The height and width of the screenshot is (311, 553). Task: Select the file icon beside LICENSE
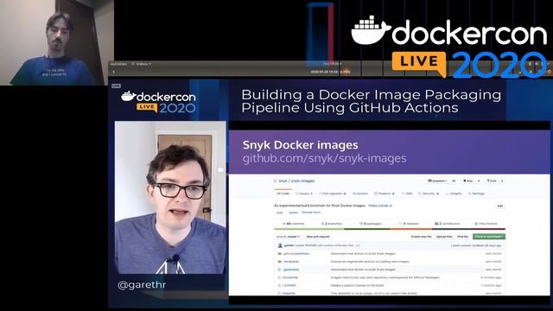click(280, 285)
